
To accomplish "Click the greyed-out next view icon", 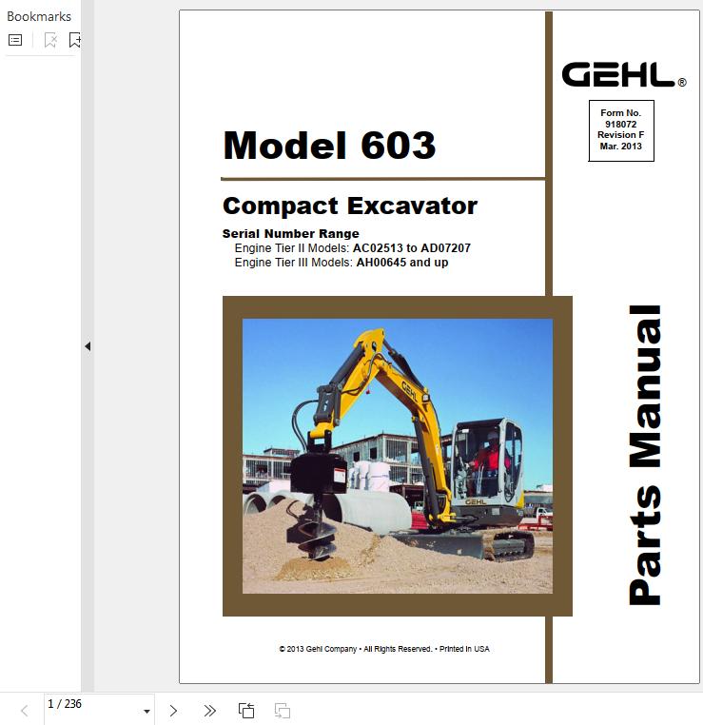I will (283, 711).
